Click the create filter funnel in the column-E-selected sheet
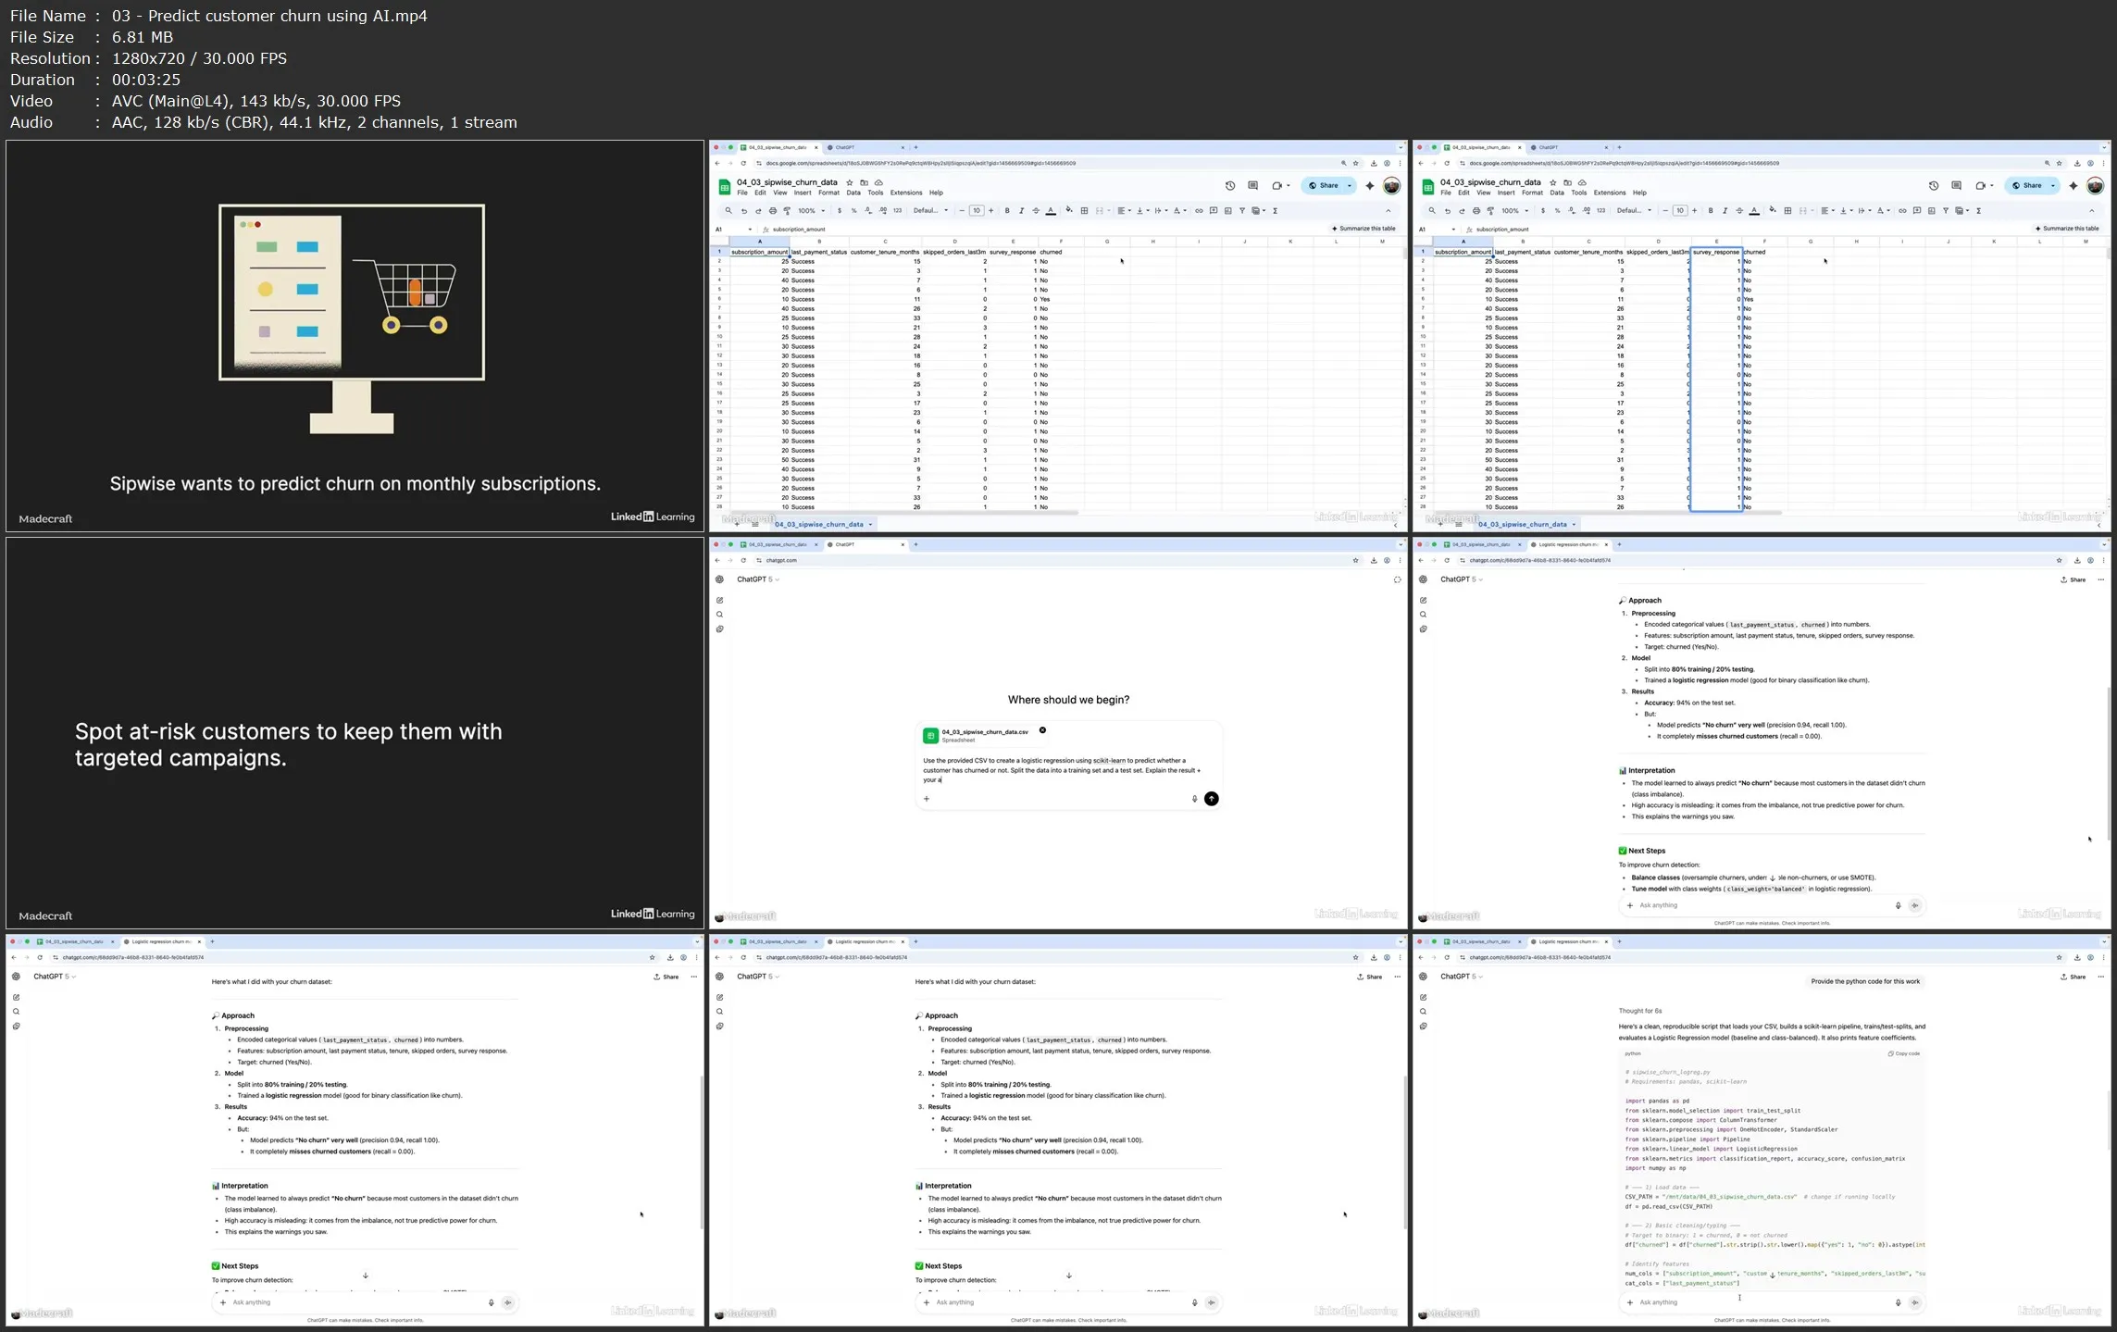2117x1332 pixels. pos(1946,211)
